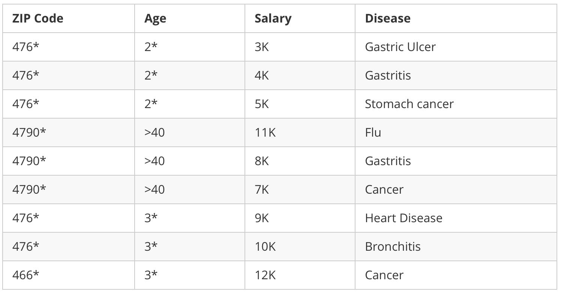The image size is (561, 292).
Task: Select the 8K salary cell
Action: (262, 161)
